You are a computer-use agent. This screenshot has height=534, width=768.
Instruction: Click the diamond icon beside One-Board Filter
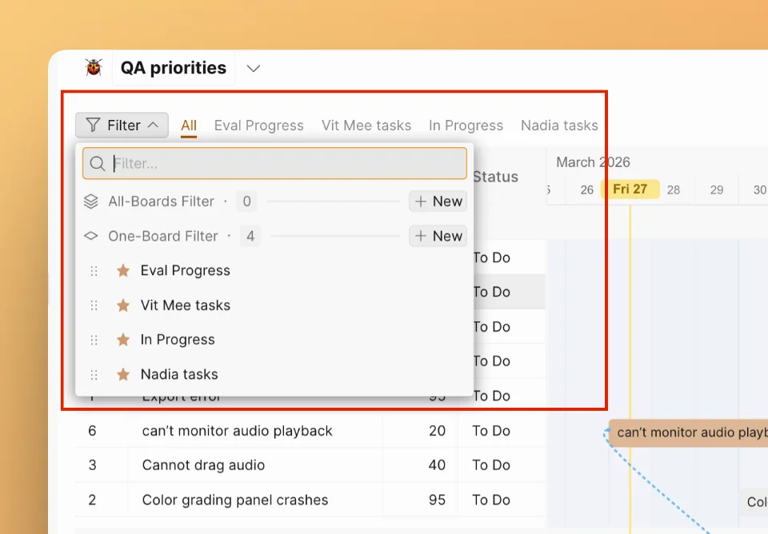[90, 236]
